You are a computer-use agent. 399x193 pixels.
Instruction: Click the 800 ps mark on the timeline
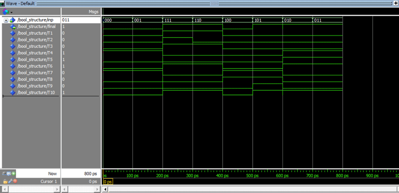coord(342,176)
